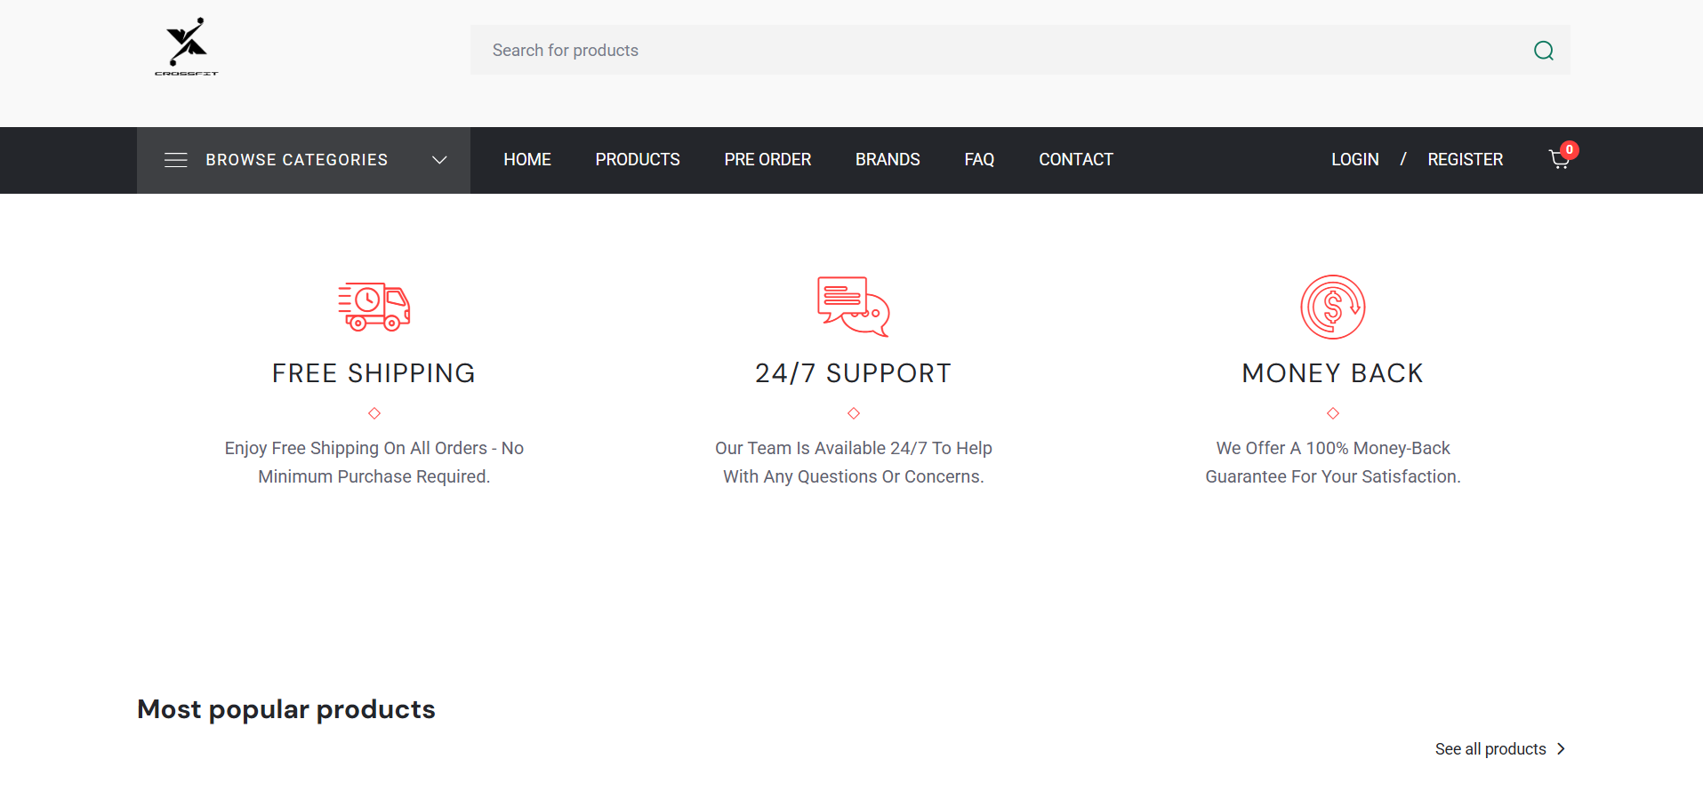
Task: Open the Contact page
Action: pyautogui.click(x=1076, y=160)
